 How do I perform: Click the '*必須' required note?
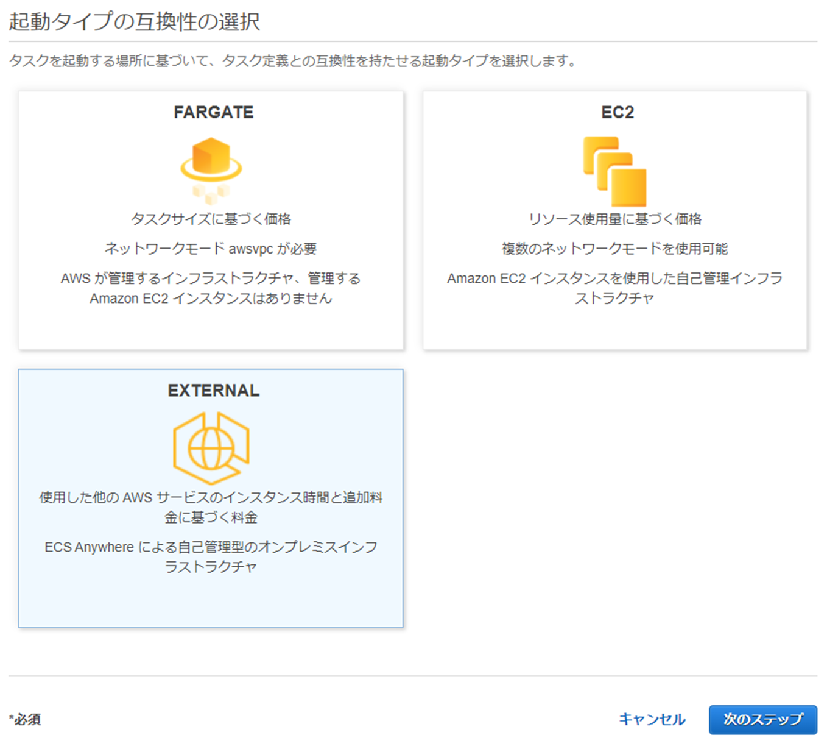pos(25,720)
